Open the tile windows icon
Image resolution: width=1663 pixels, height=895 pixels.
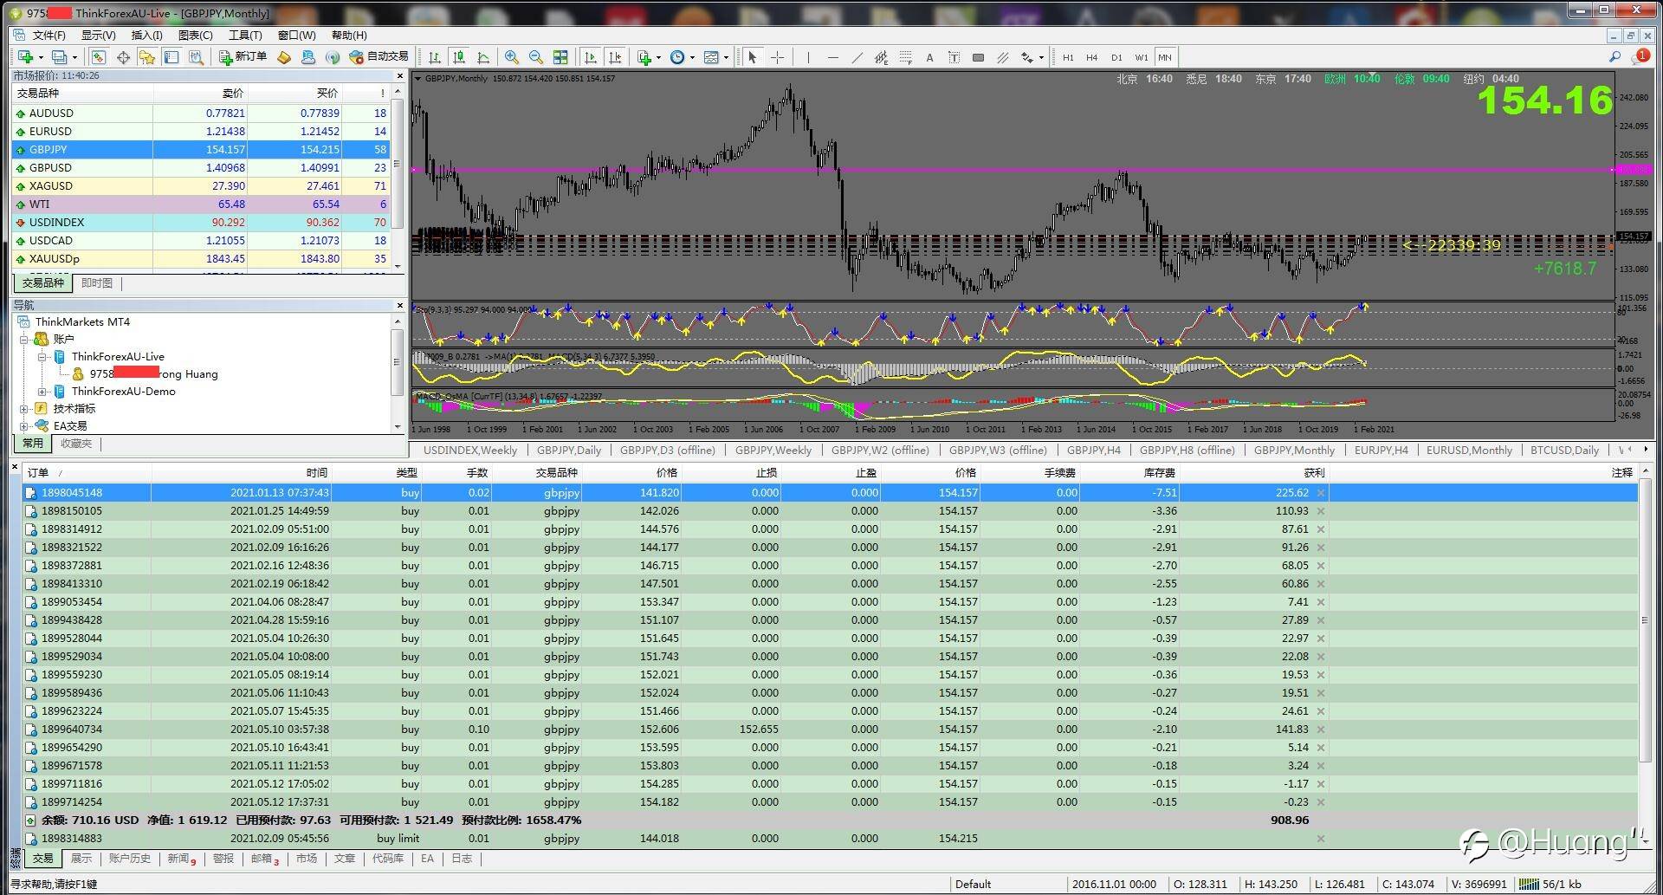click(560, 57)
